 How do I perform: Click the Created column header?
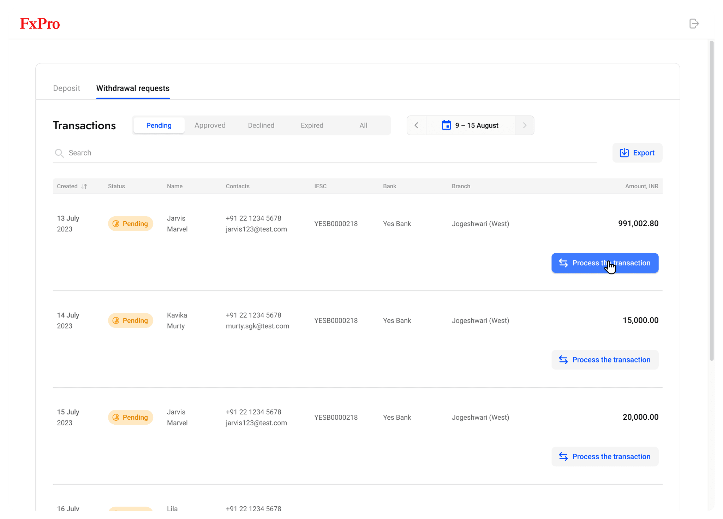[67, 186]
